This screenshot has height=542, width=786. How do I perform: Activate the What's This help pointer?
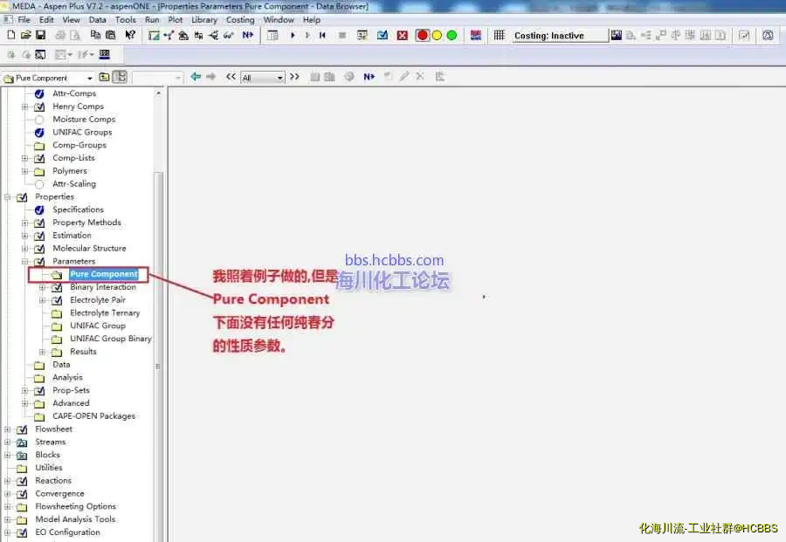130,35
